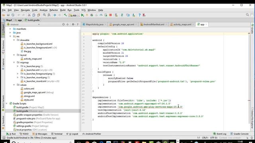Open the Profile app gauge icon

coord(101,15)
